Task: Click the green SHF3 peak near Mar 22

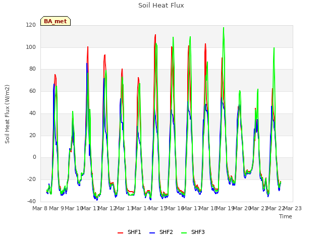Action: pos(274,48)
